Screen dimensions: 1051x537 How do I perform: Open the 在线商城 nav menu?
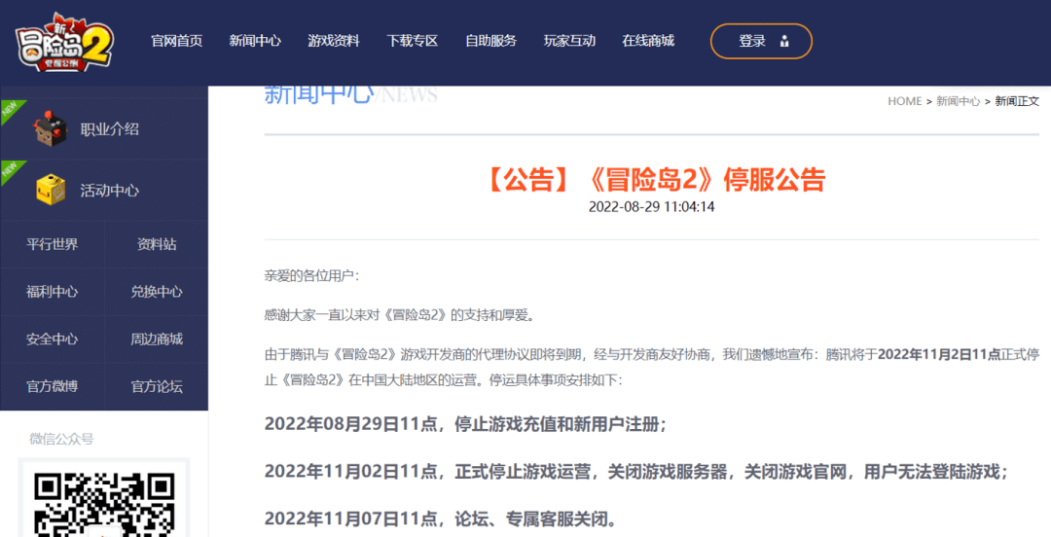(x=648, y=41)
